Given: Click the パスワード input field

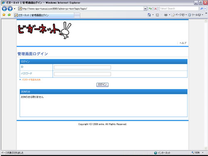Looking at the screenshot, I should point(82,74).
